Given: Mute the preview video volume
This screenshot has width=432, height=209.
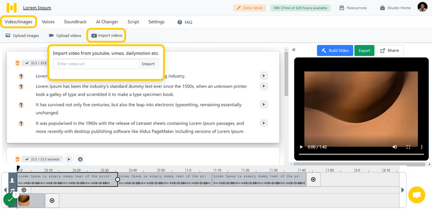Looking at the screenshot, I should click(395, 147).
